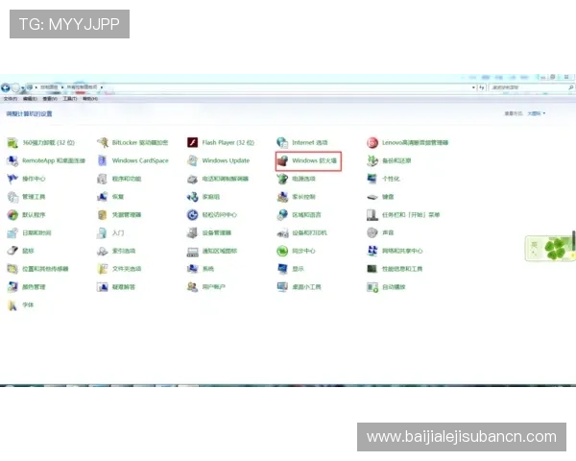Open the 360强力卸载 uninstaller icon

(x=12, y=142)
